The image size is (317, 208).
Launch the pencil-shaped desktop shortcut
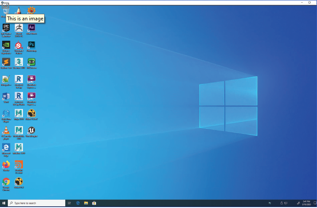[19, 10]
